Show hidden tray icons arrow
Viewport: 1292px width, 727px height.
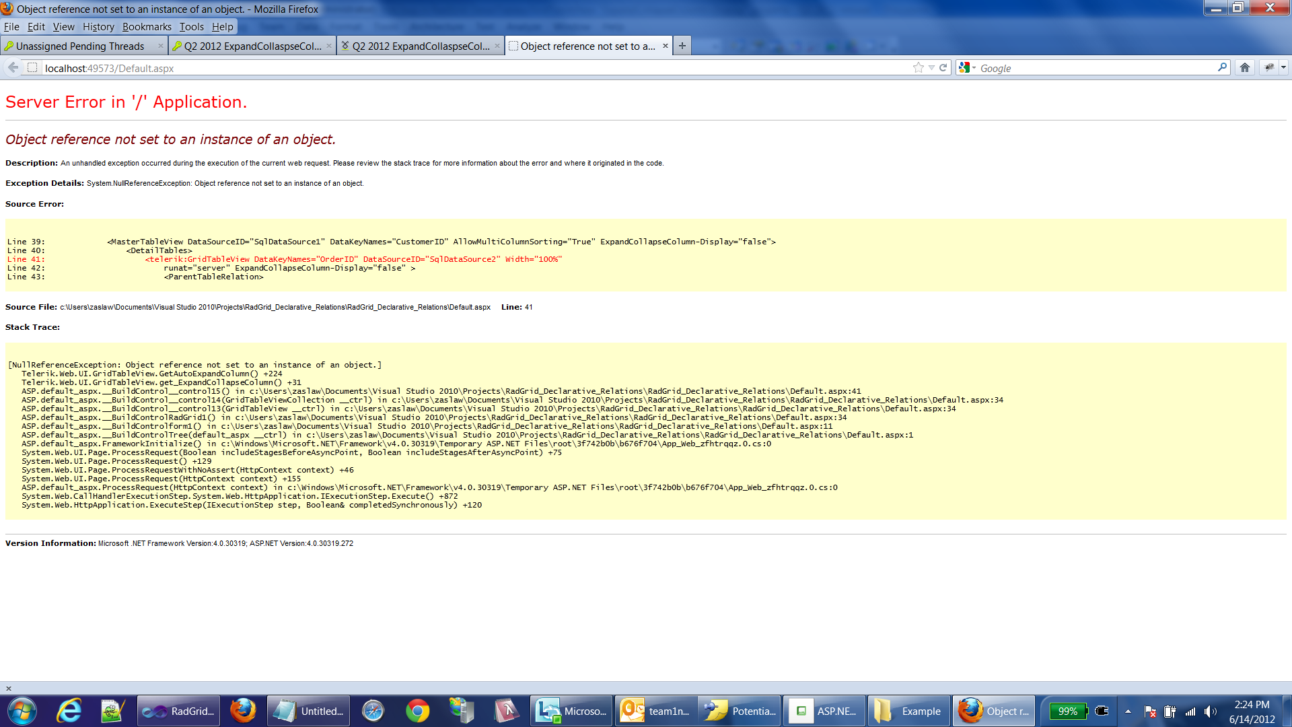[1128, 712]
